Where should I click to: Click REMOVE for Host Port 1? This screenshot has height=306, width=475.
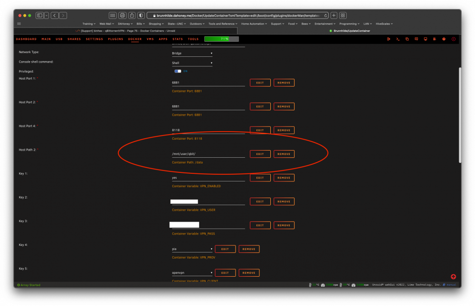point(284,83)
